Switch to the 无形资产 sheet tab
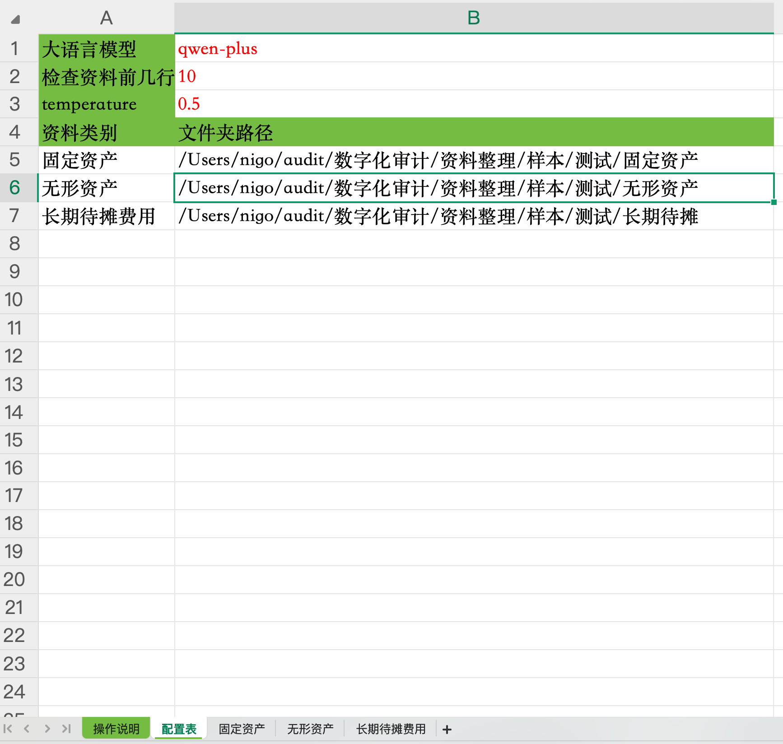 [x=310, y=729]
